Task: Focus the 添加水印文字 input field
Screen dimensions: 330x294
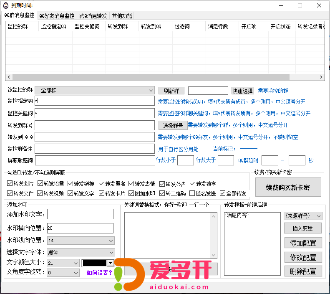Action: point(80,214)
